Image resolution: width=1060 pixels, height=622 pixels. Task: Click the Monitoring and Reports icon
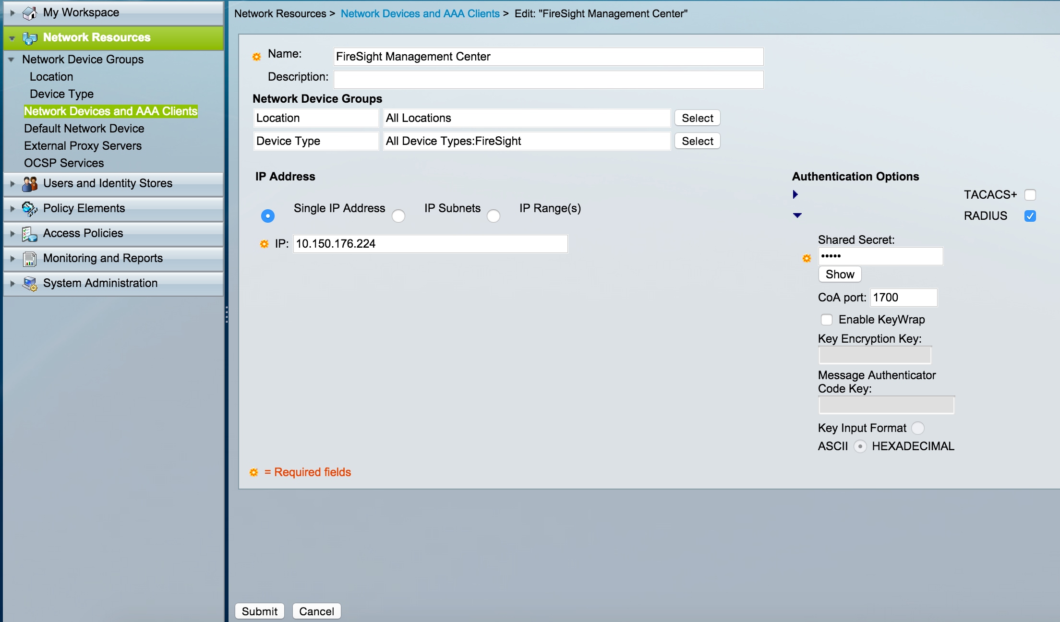point(30,259)
